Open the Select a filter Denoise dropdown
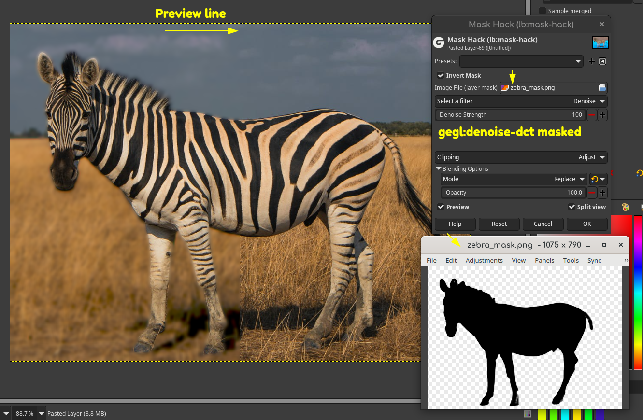This screenshot has height=420, width=643. coord(521,101)
